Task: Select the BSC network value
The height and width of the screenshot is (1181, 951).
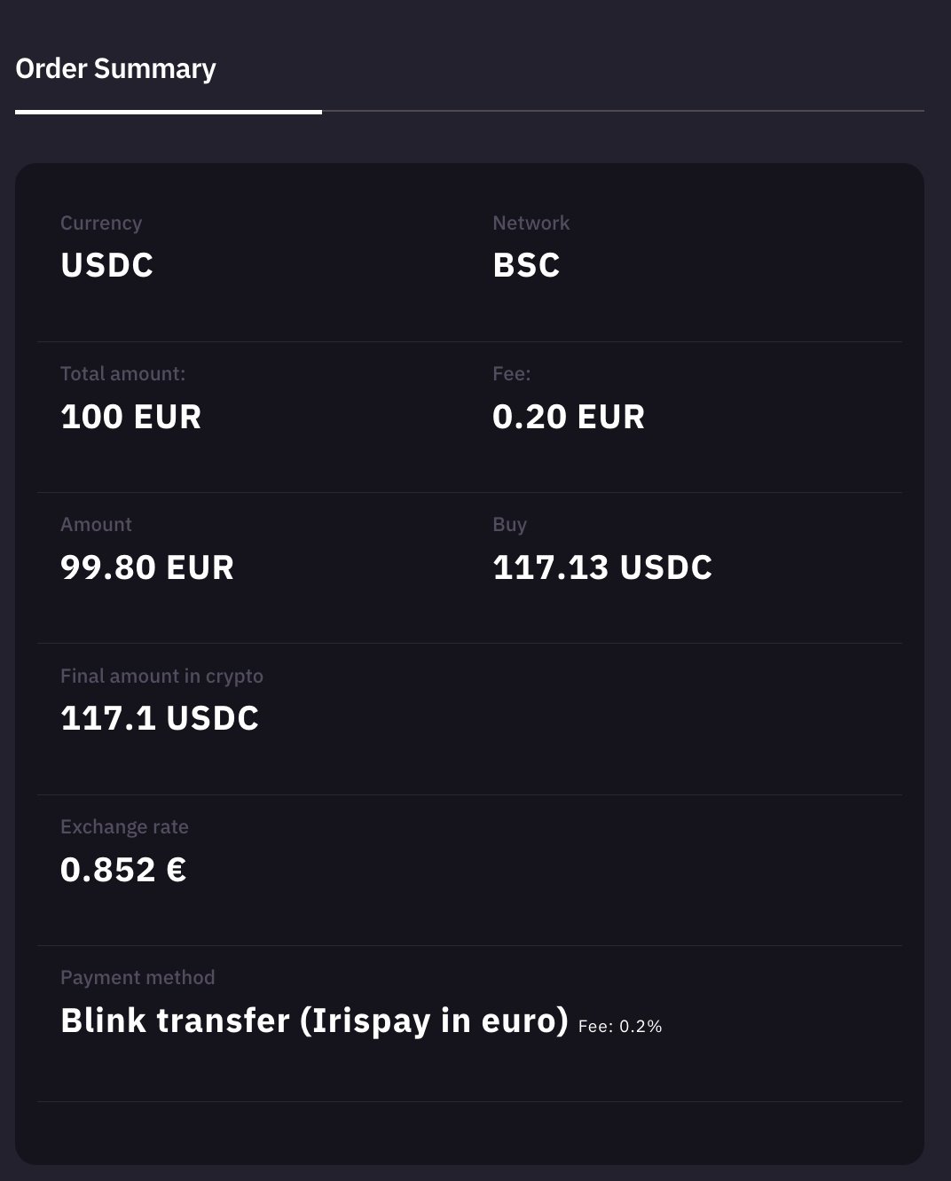Action: pyautogui.click(x=526, y=265)
